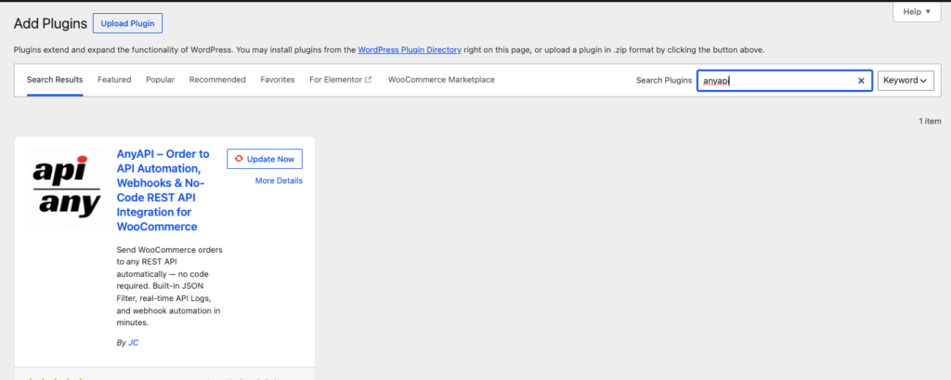Open the Recommended plugins tab
This screenshot has width=951, height=380.
(217, 80)
